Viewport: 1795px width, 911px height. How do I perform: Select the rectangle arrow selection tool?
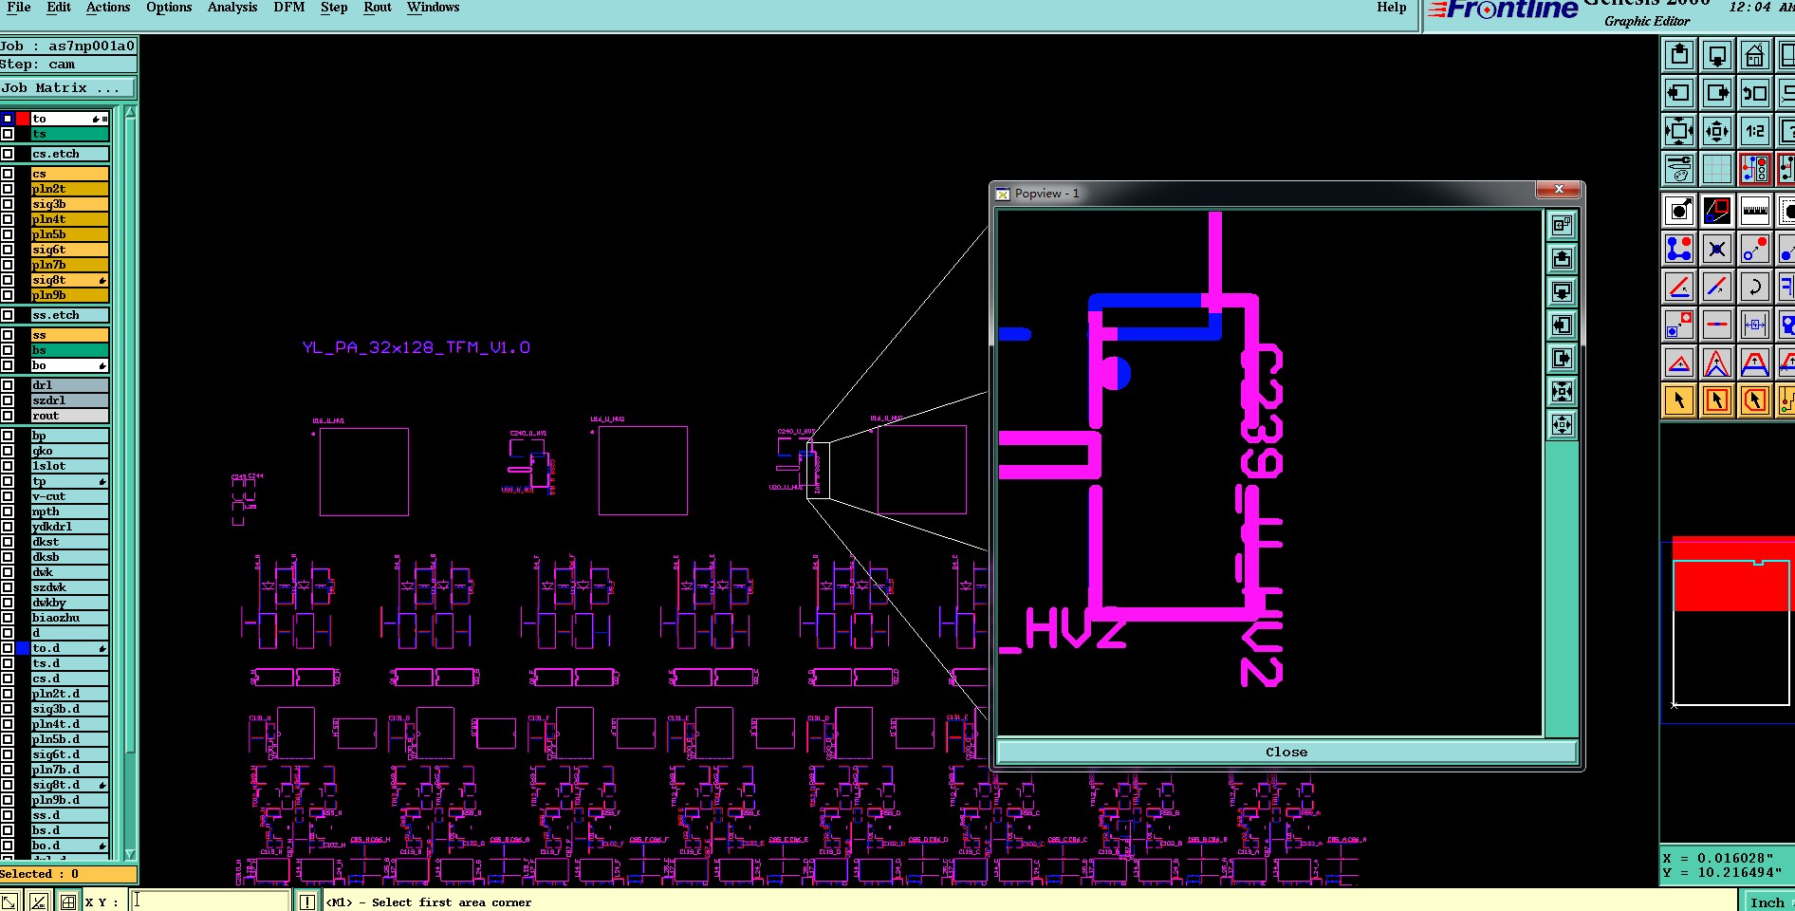point(1717,400)
